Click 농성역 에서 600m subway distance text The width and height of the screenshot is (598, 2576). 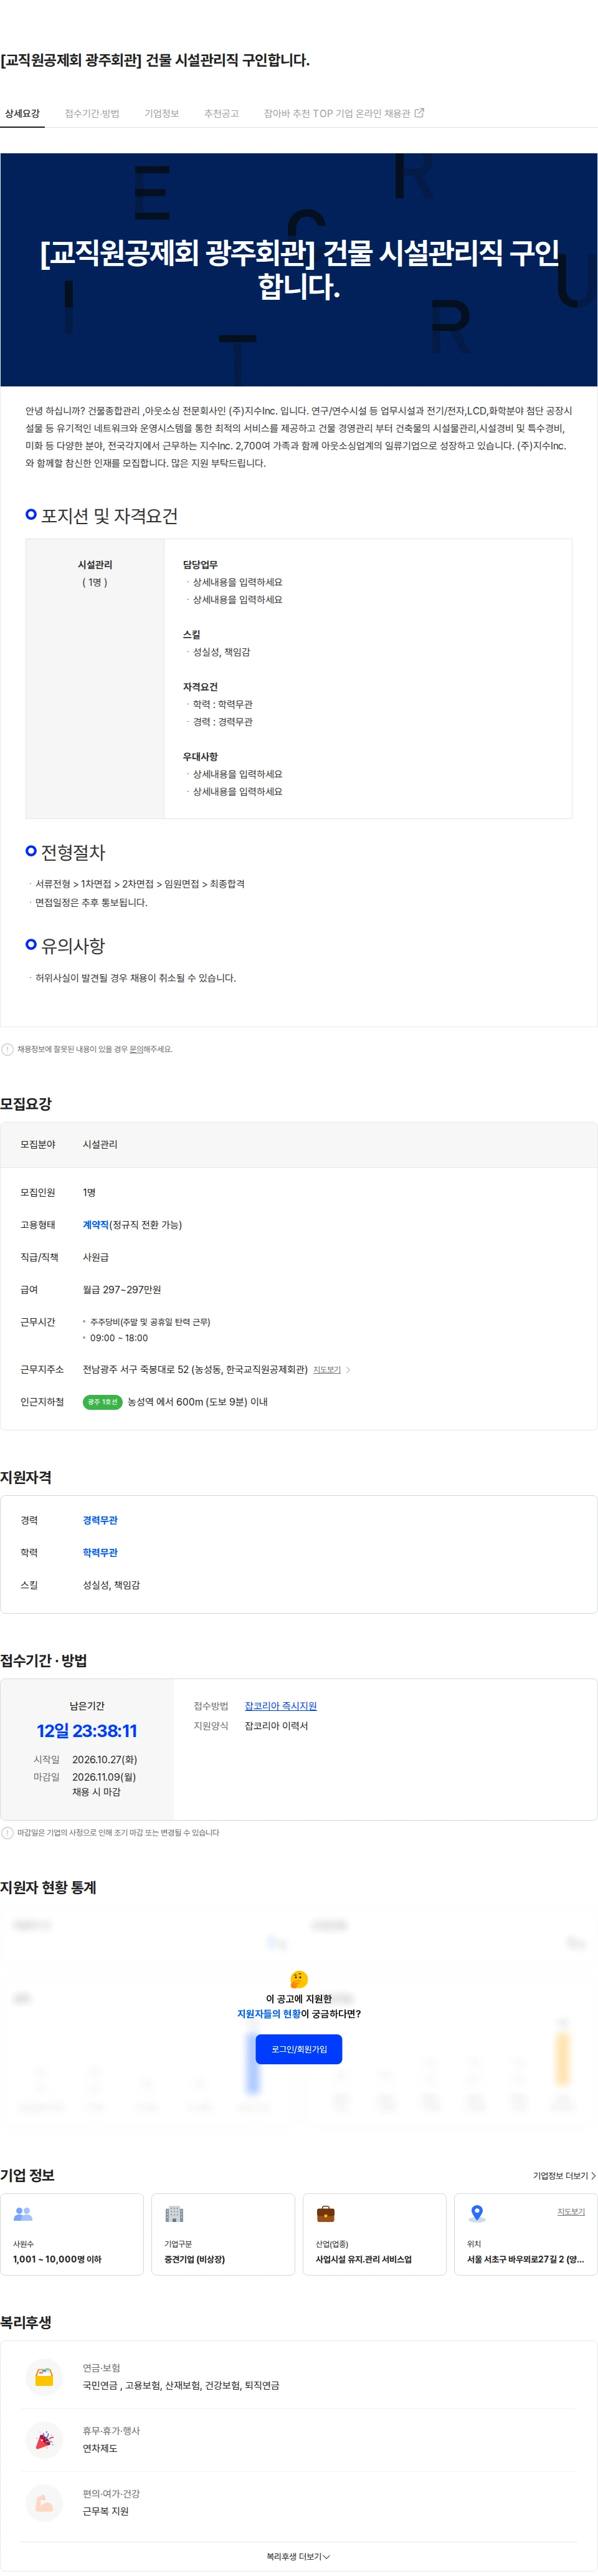click(197, 1402)
